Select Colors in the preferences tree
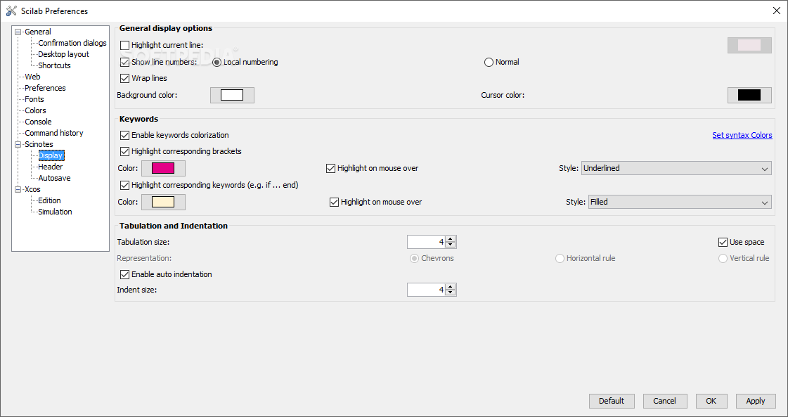This screenshot has height=417, width=788. tap(35, 110)
